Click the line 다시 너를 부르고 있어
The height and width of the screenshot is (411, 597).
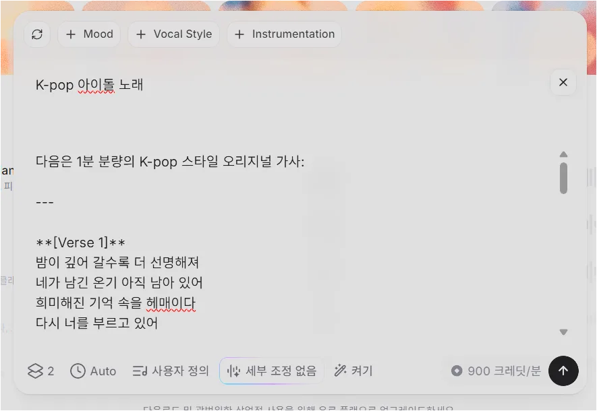(x=96, y=323)
